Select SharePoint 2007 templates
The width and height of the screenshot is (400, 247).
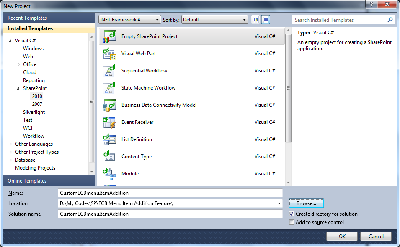37,104
